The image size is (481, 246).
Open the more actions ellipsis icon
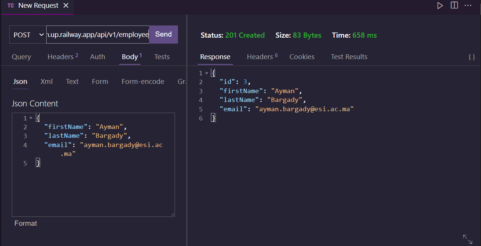click(468, 6)
